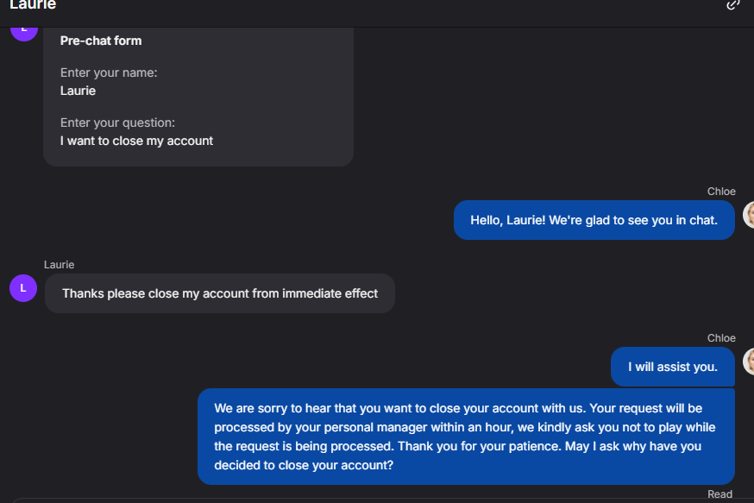The width and height of the screenshot is (754, 503).
Task: Click Laurie's purple "L" avatar beside her message
Action: point(23,288)
